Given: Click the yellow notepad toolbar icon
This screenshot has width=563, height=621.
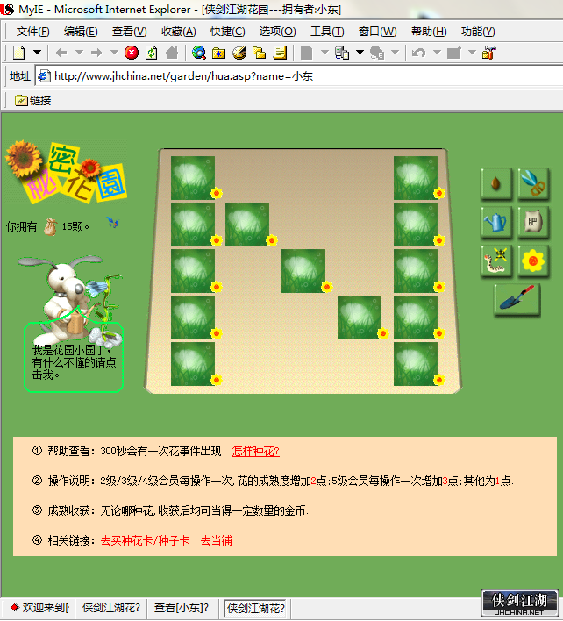Looking at the screenshot, I should (280, 53).
